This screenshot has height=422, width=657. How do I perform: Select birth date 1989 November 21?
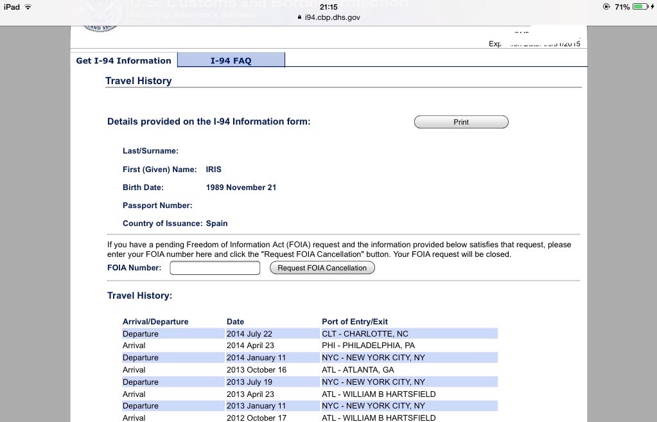click(x=241, y=188)
